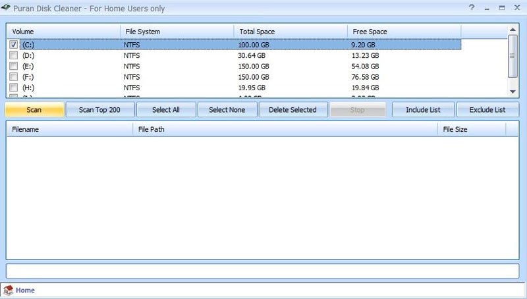
Task: Select the (H:) volume label
Action: coord(28,88)
